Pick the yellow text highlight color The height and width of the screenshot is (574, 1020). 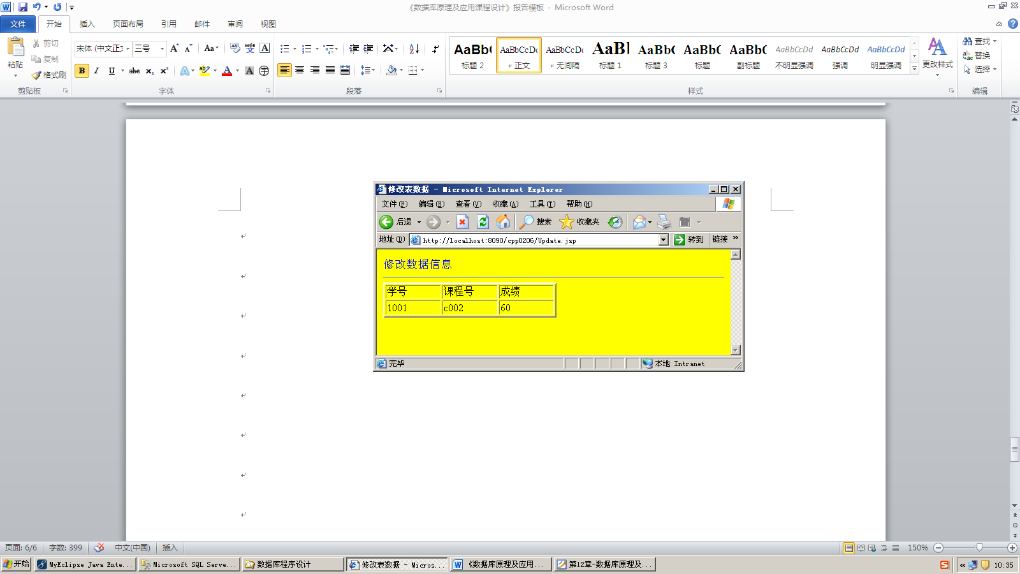coord(205,71)
